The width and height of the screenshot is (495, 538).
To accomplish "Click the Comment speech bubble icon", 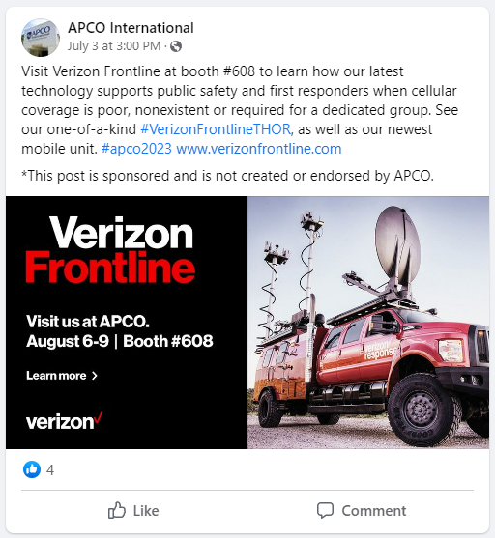I will [x=325, y=510].
